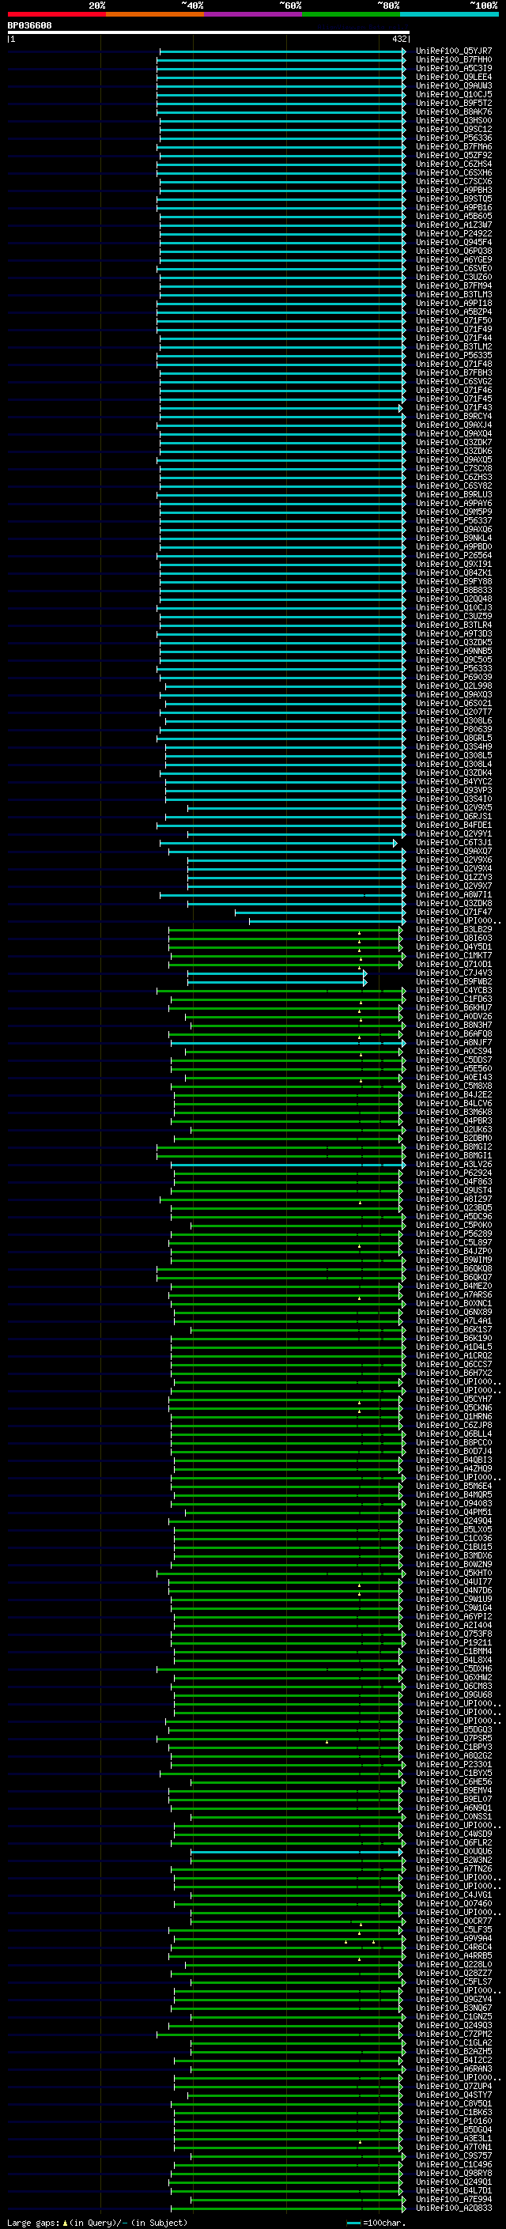Image resolution: width=506 pixels, height=2229 pixels.
Task: Select the UniRef100_A8NJF7 label
Action: (x=454, y=1043)
